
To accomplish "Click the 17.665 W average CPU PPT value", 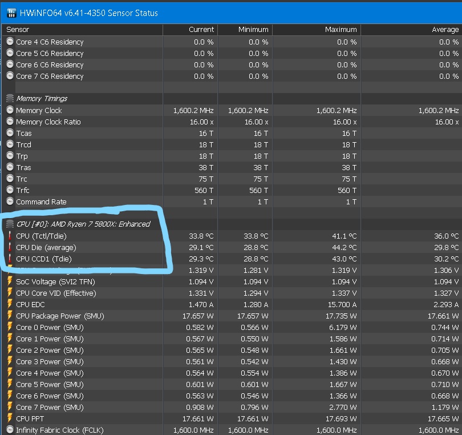I will point(443,419).
